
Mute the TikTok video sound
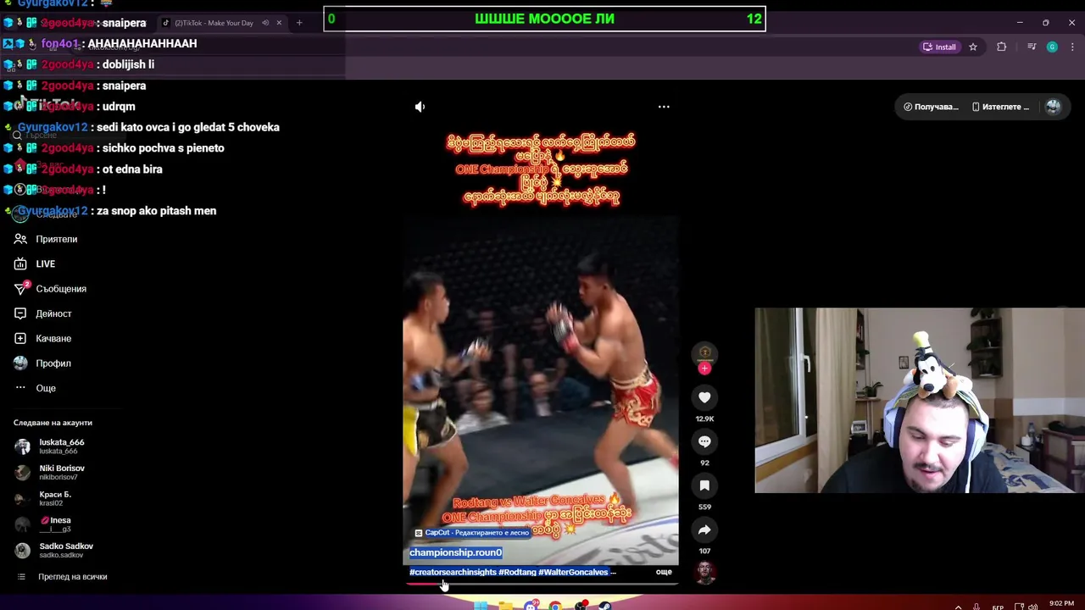point(420,107)
